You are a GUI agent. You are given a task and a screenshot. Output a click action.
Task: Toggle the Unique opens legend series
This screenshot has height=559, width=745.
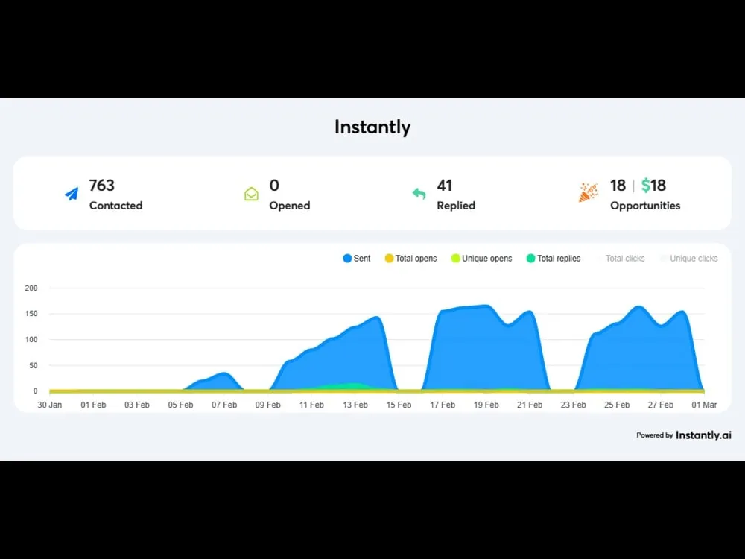coord(481,259)
